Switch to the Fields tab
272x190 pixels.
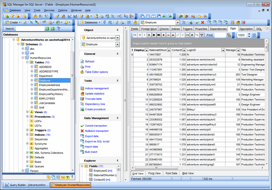(135, 29)
